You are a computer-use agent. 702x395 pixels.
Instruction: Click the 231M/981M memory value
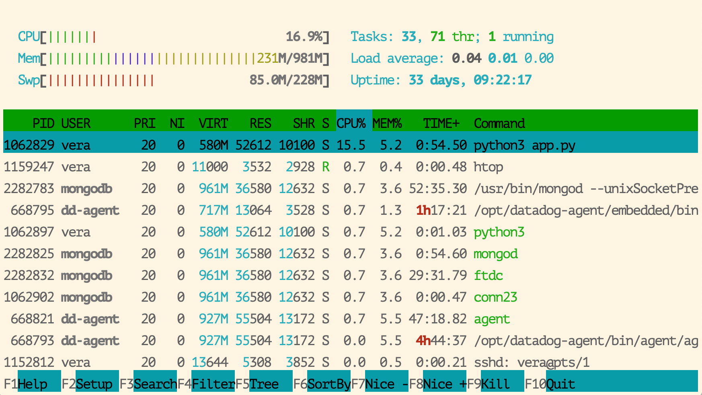[x=289, y=59]
